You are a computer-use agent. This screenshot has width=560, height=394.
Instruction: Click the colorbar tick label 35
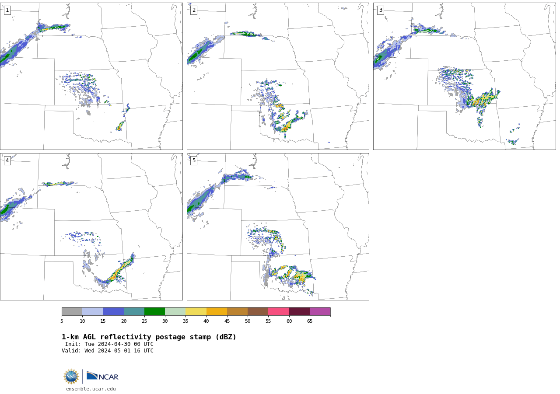(185, 321)
